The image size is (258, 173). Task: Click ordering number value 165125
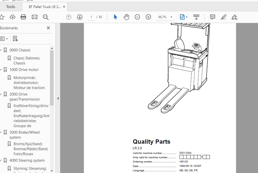(x=184, y=162)
